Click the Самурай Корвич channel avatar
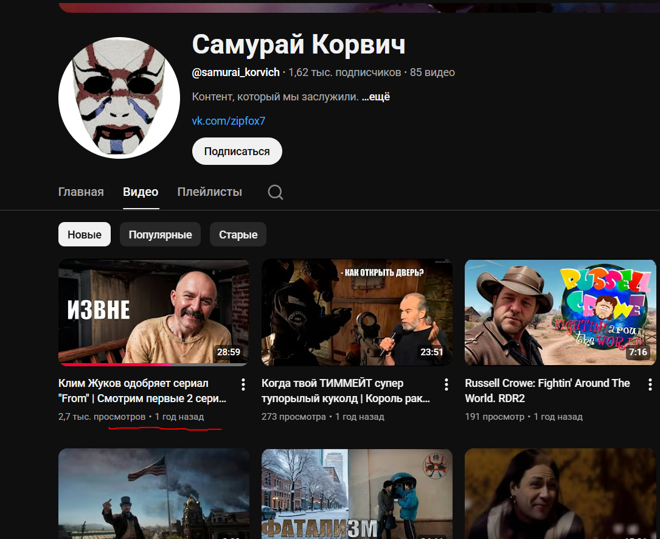Screen dimensions: 660x539 coord(119,98)
